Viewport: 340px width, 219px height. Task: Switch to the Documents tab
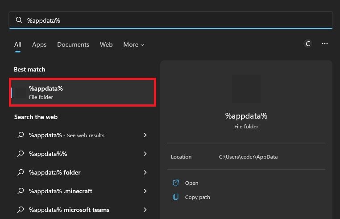(x=73, y=44)
